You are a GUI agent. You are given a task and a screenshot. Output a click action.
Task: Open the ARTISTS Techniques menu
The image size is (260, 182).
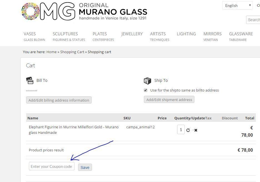[158, 36]
